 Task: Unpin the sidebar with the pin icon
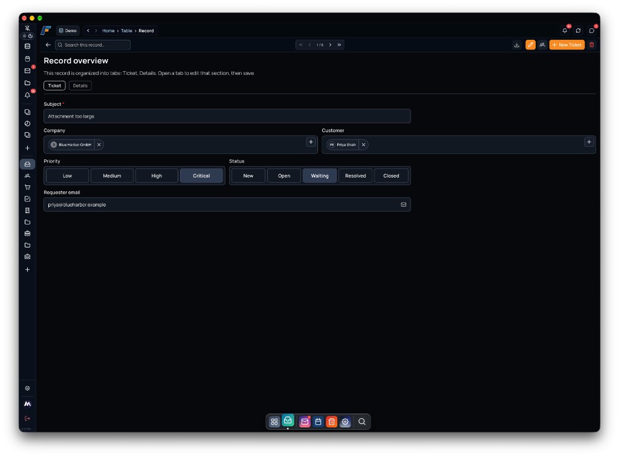tap(27, 28)
